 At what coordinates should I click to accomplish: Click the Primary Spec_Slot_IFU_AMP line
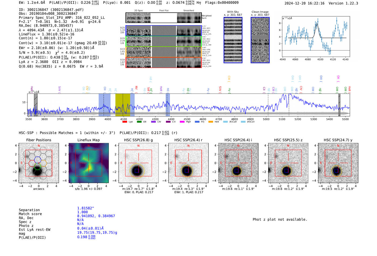[62, 18]
